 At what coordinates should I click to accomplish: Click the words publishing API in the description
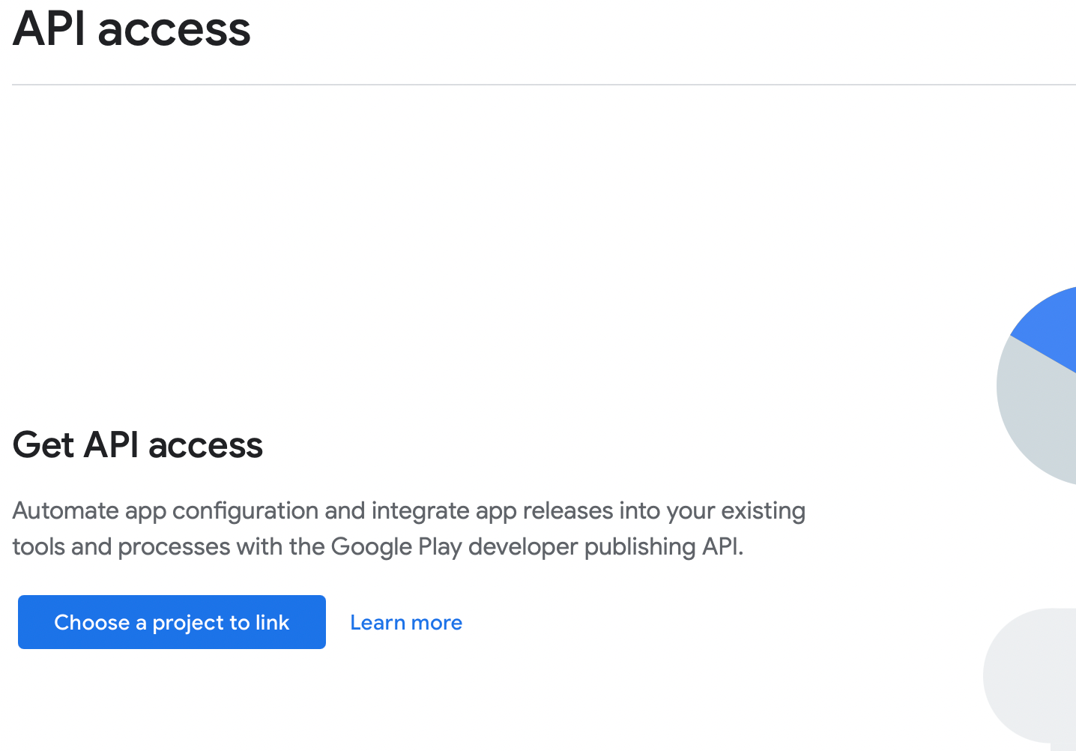pyautogui.click(x=663, y=546)
